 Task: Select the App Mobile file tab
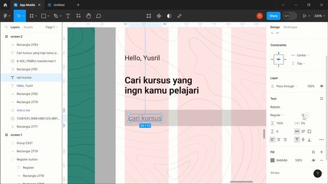pos(27,5)
